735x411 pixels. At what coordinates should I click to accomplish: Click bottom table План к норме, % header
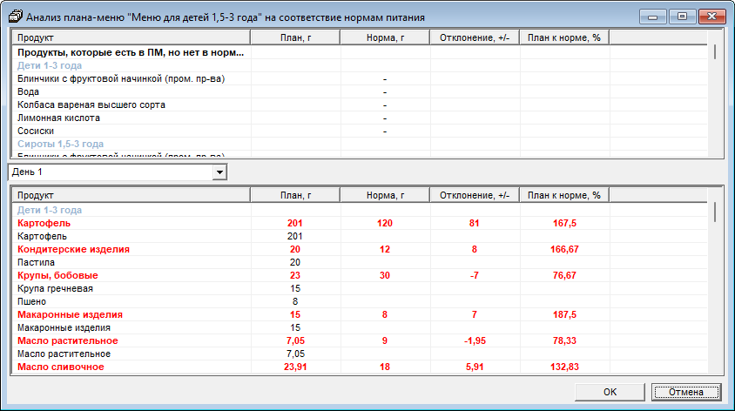tap(564, 196)
